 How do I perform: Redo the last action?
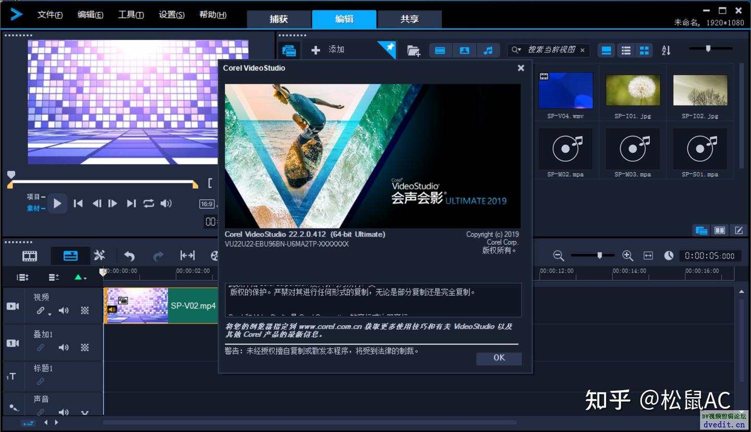(x=158, y=256)
